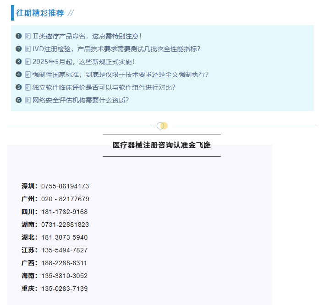Select Hunan phone number 0731-22881823
The image size is (323, 305).
click(65, 225)
